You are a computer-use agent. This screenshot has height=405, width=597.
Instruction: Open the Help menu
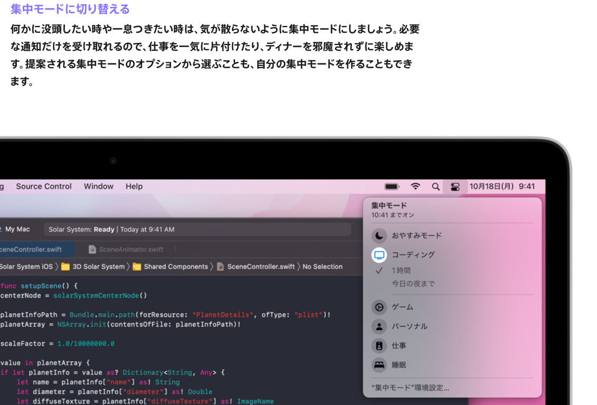[x=134, y=186]
